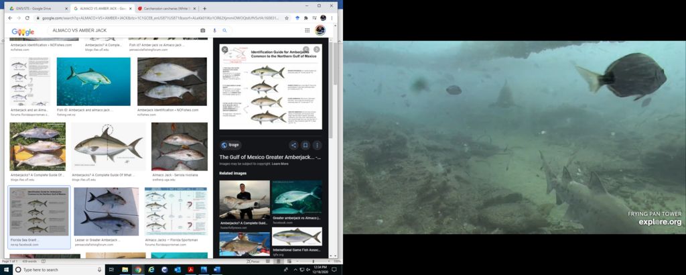Open Greater amberjack vs Almaco related image
This screenshot has height=275, width=686.
pyautogui.click(x=297, y=199)
